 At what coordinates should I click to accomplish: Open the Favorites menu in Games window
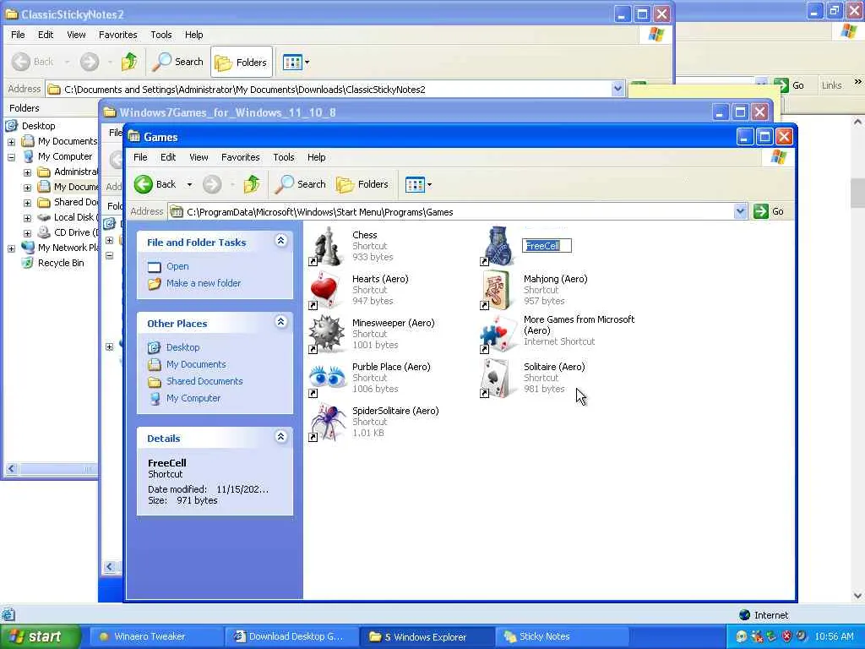pos(241,157)
